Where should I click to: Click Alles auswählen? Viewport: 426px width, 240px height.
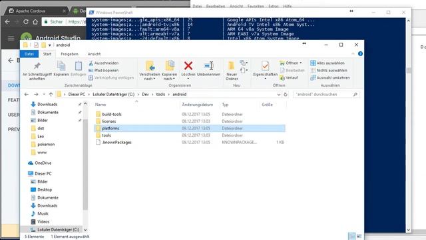pos(327,63)
